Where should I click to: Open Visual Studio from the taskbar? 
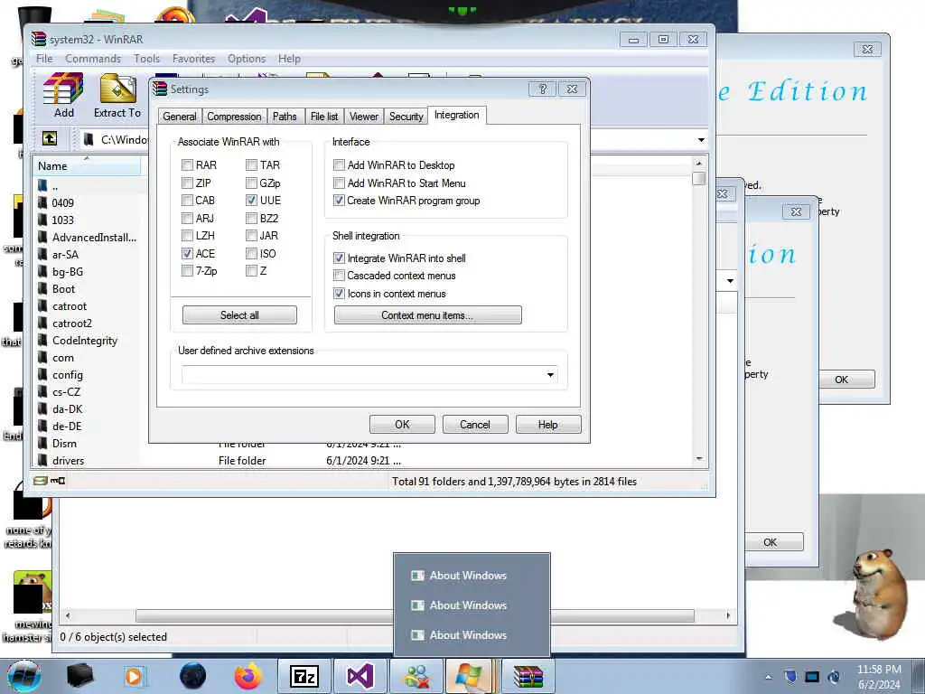(360, 676)
